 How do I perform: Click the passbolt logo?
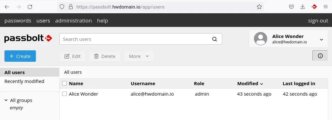[28, 38]
